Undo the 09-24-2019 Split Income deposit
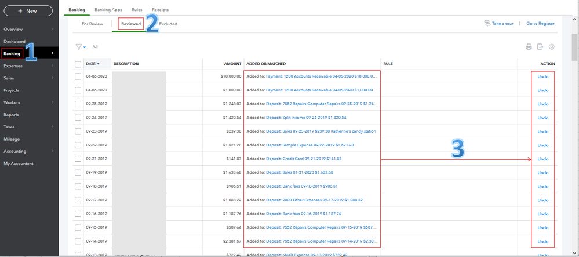Viewport: 579px width, 257px height. tap(543, 118)
